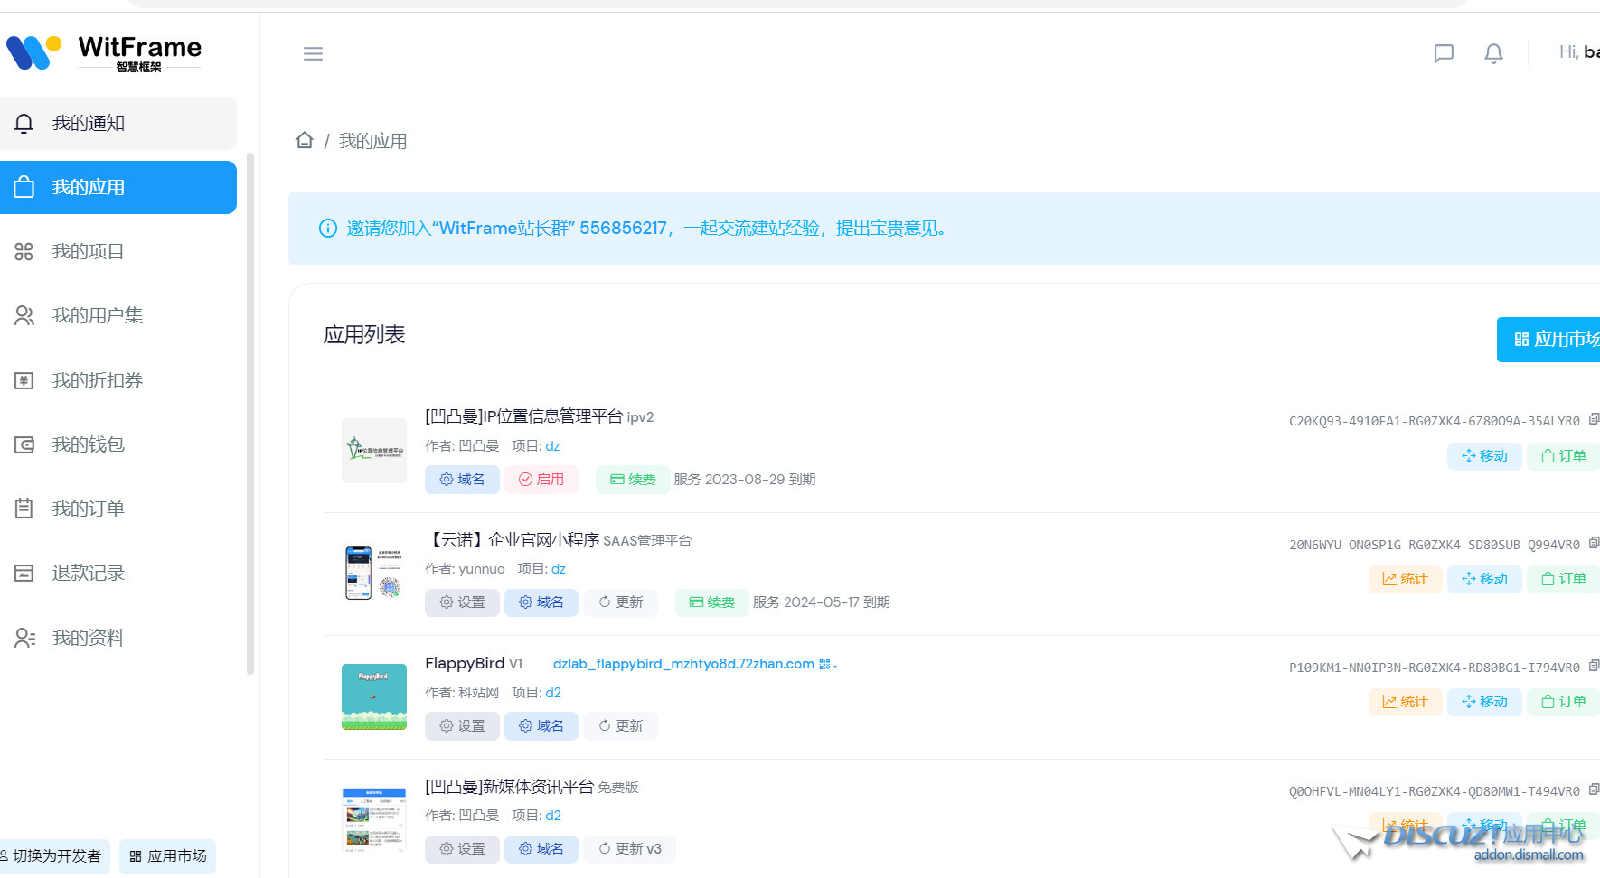
Task: Open 设置 for FlappyBird app
Action: point(462,726)
